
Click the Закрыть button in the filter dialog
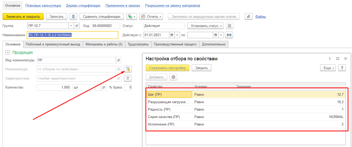201,68
